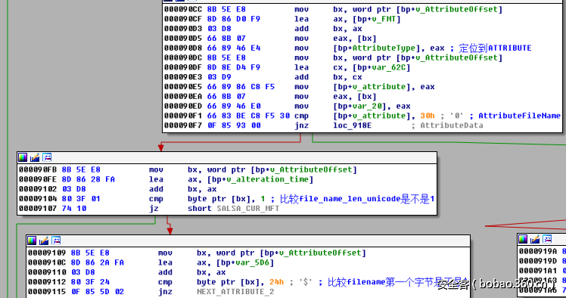Select address 000090E3 line
The height and width of the screenshot is (298, 566).
point(183,77)
